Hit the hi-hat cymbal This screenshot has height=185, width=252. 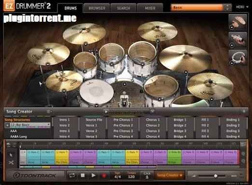[x=64, y=81]
